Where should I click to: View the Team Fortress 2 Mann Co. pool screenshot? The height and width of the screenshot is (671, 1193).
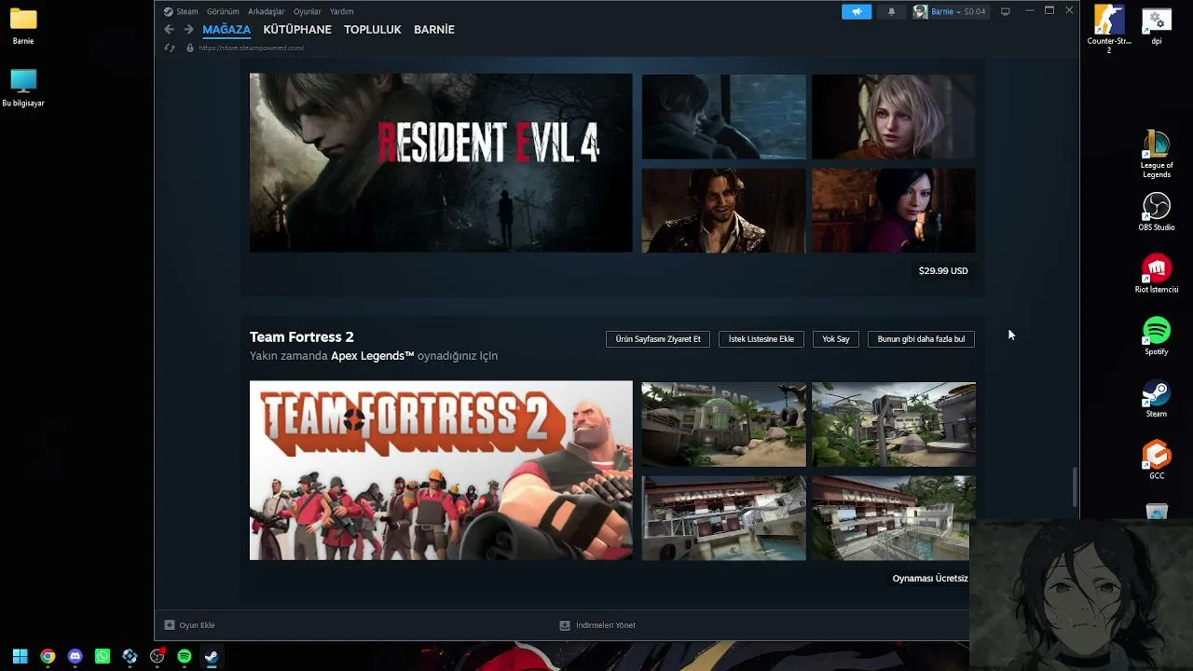click(x=723, y=518)
